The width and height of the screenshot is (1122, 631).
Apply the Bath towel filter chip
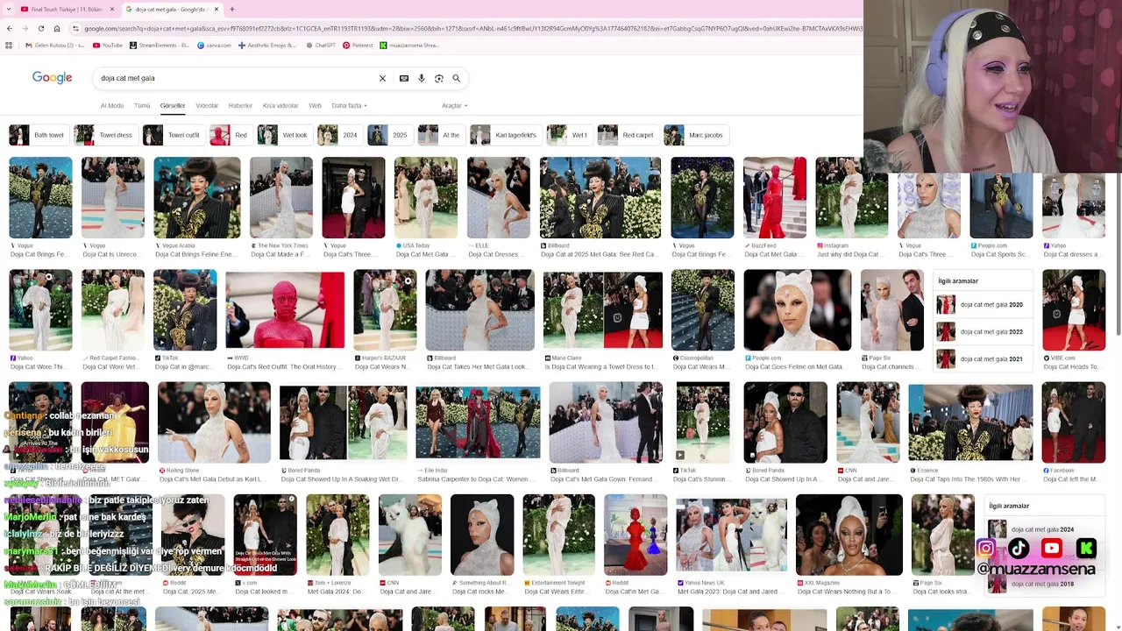tap(38, 135)
